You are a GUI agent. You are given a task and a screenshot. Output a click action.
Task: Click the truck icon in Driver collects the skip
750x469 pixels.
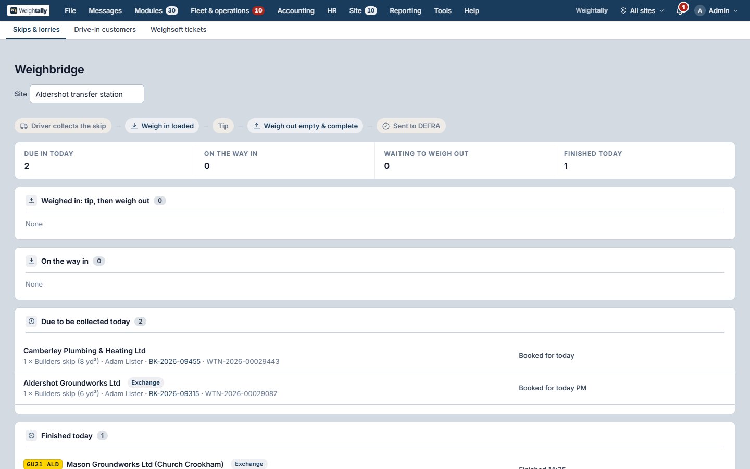click(x=24, y=126)
